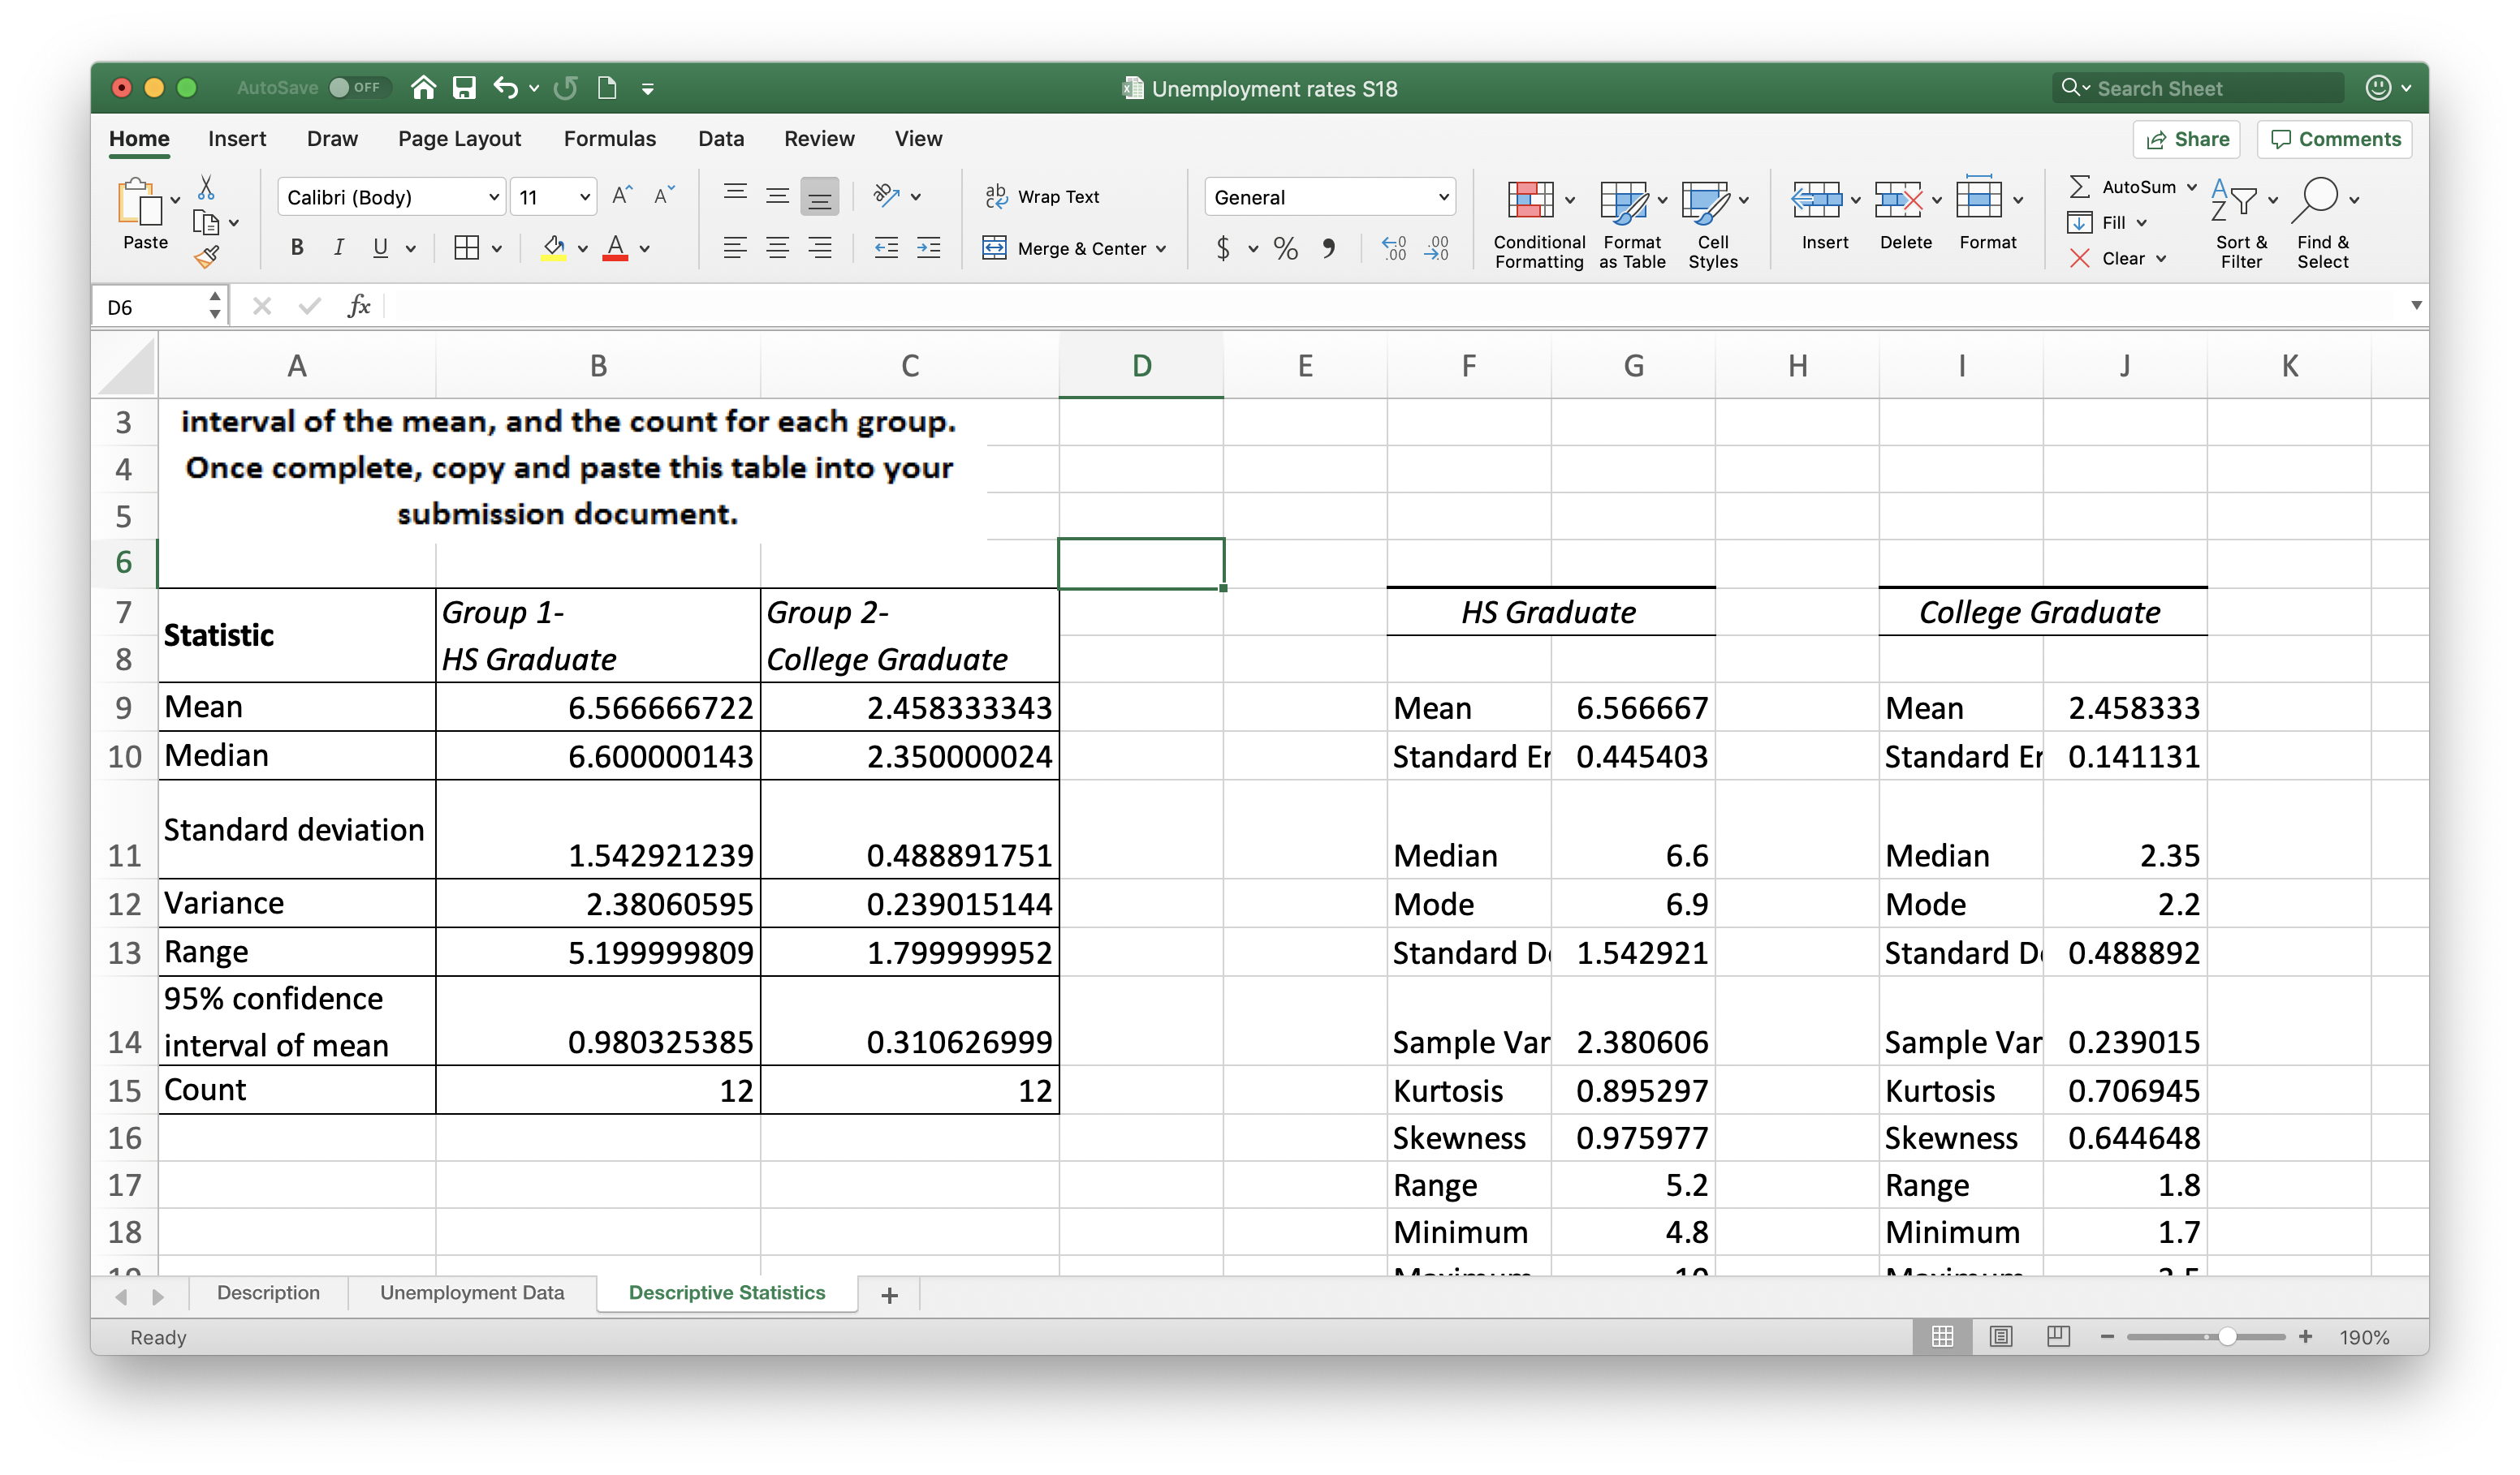Click the Borders grid icon
The width and height of the screenshot is (2520, 1475).
[x=466, y=247]
